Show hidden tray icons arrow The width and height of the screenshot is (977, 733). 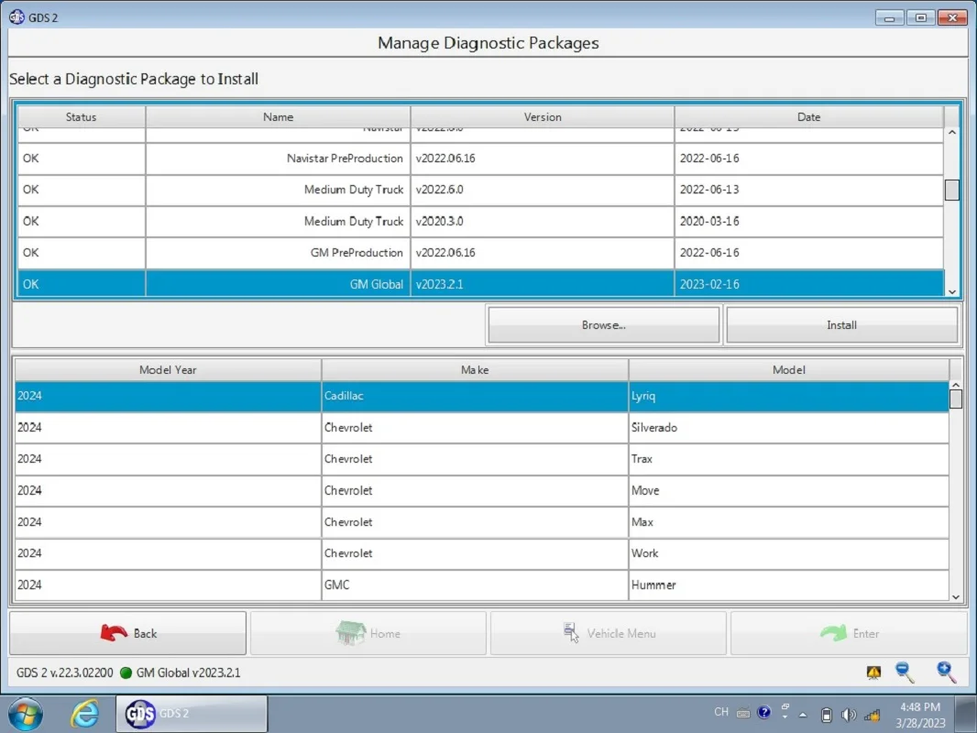point(803,715)
